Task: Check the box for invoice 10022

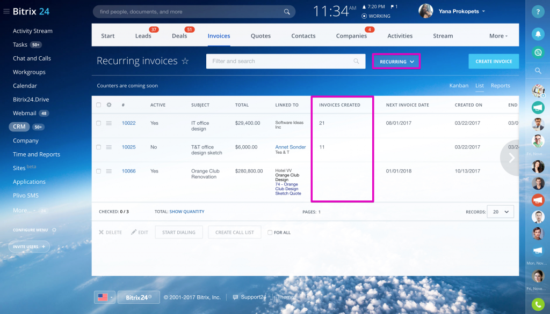Action: point(99,123)
